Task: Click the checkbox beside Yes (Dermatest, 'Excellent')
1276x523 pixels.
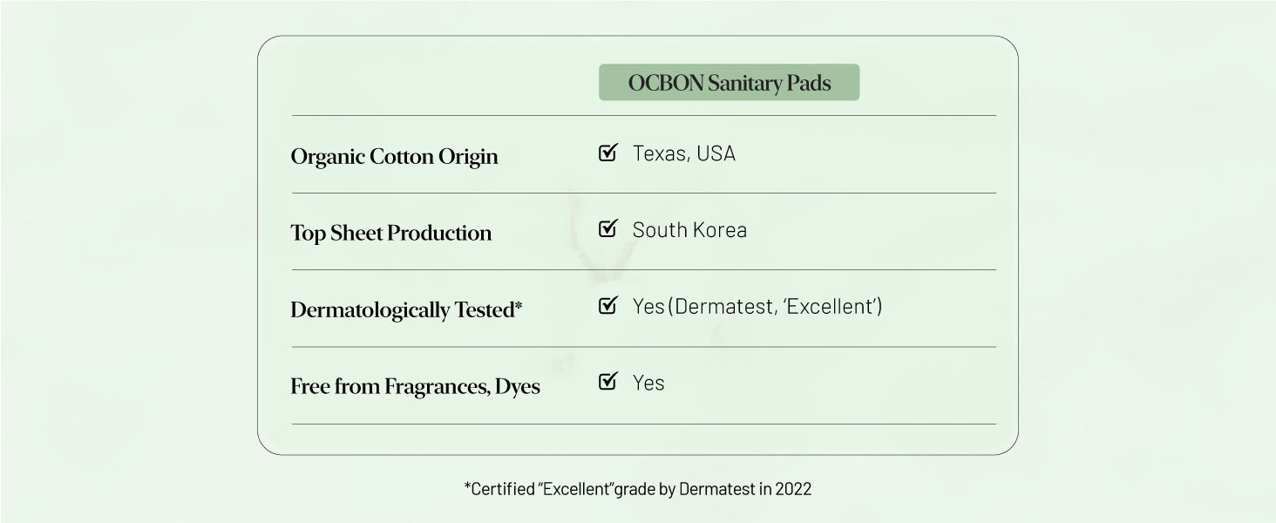Action: (607, 306)
